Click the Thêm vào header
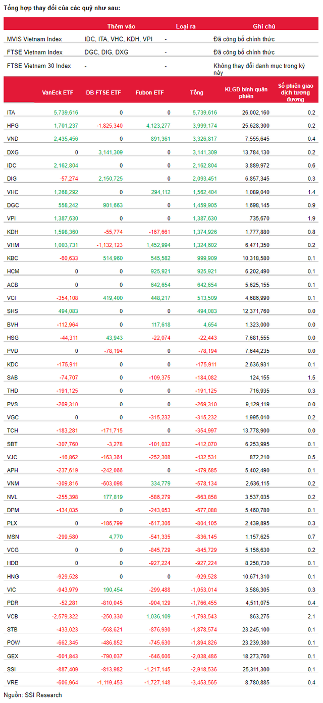The image size is (323, 703). (x=121, y=26)
